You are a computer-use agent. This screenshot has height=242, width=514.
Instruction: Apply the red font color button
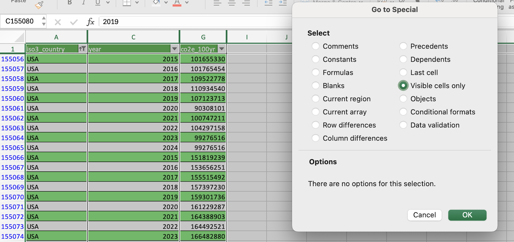[177, 3]
